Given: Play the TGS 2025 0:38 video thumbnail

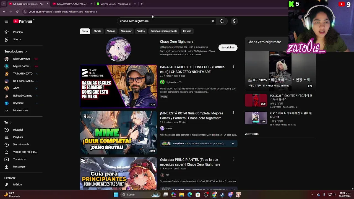Looking at the screenshot, I should coord(256,100).
